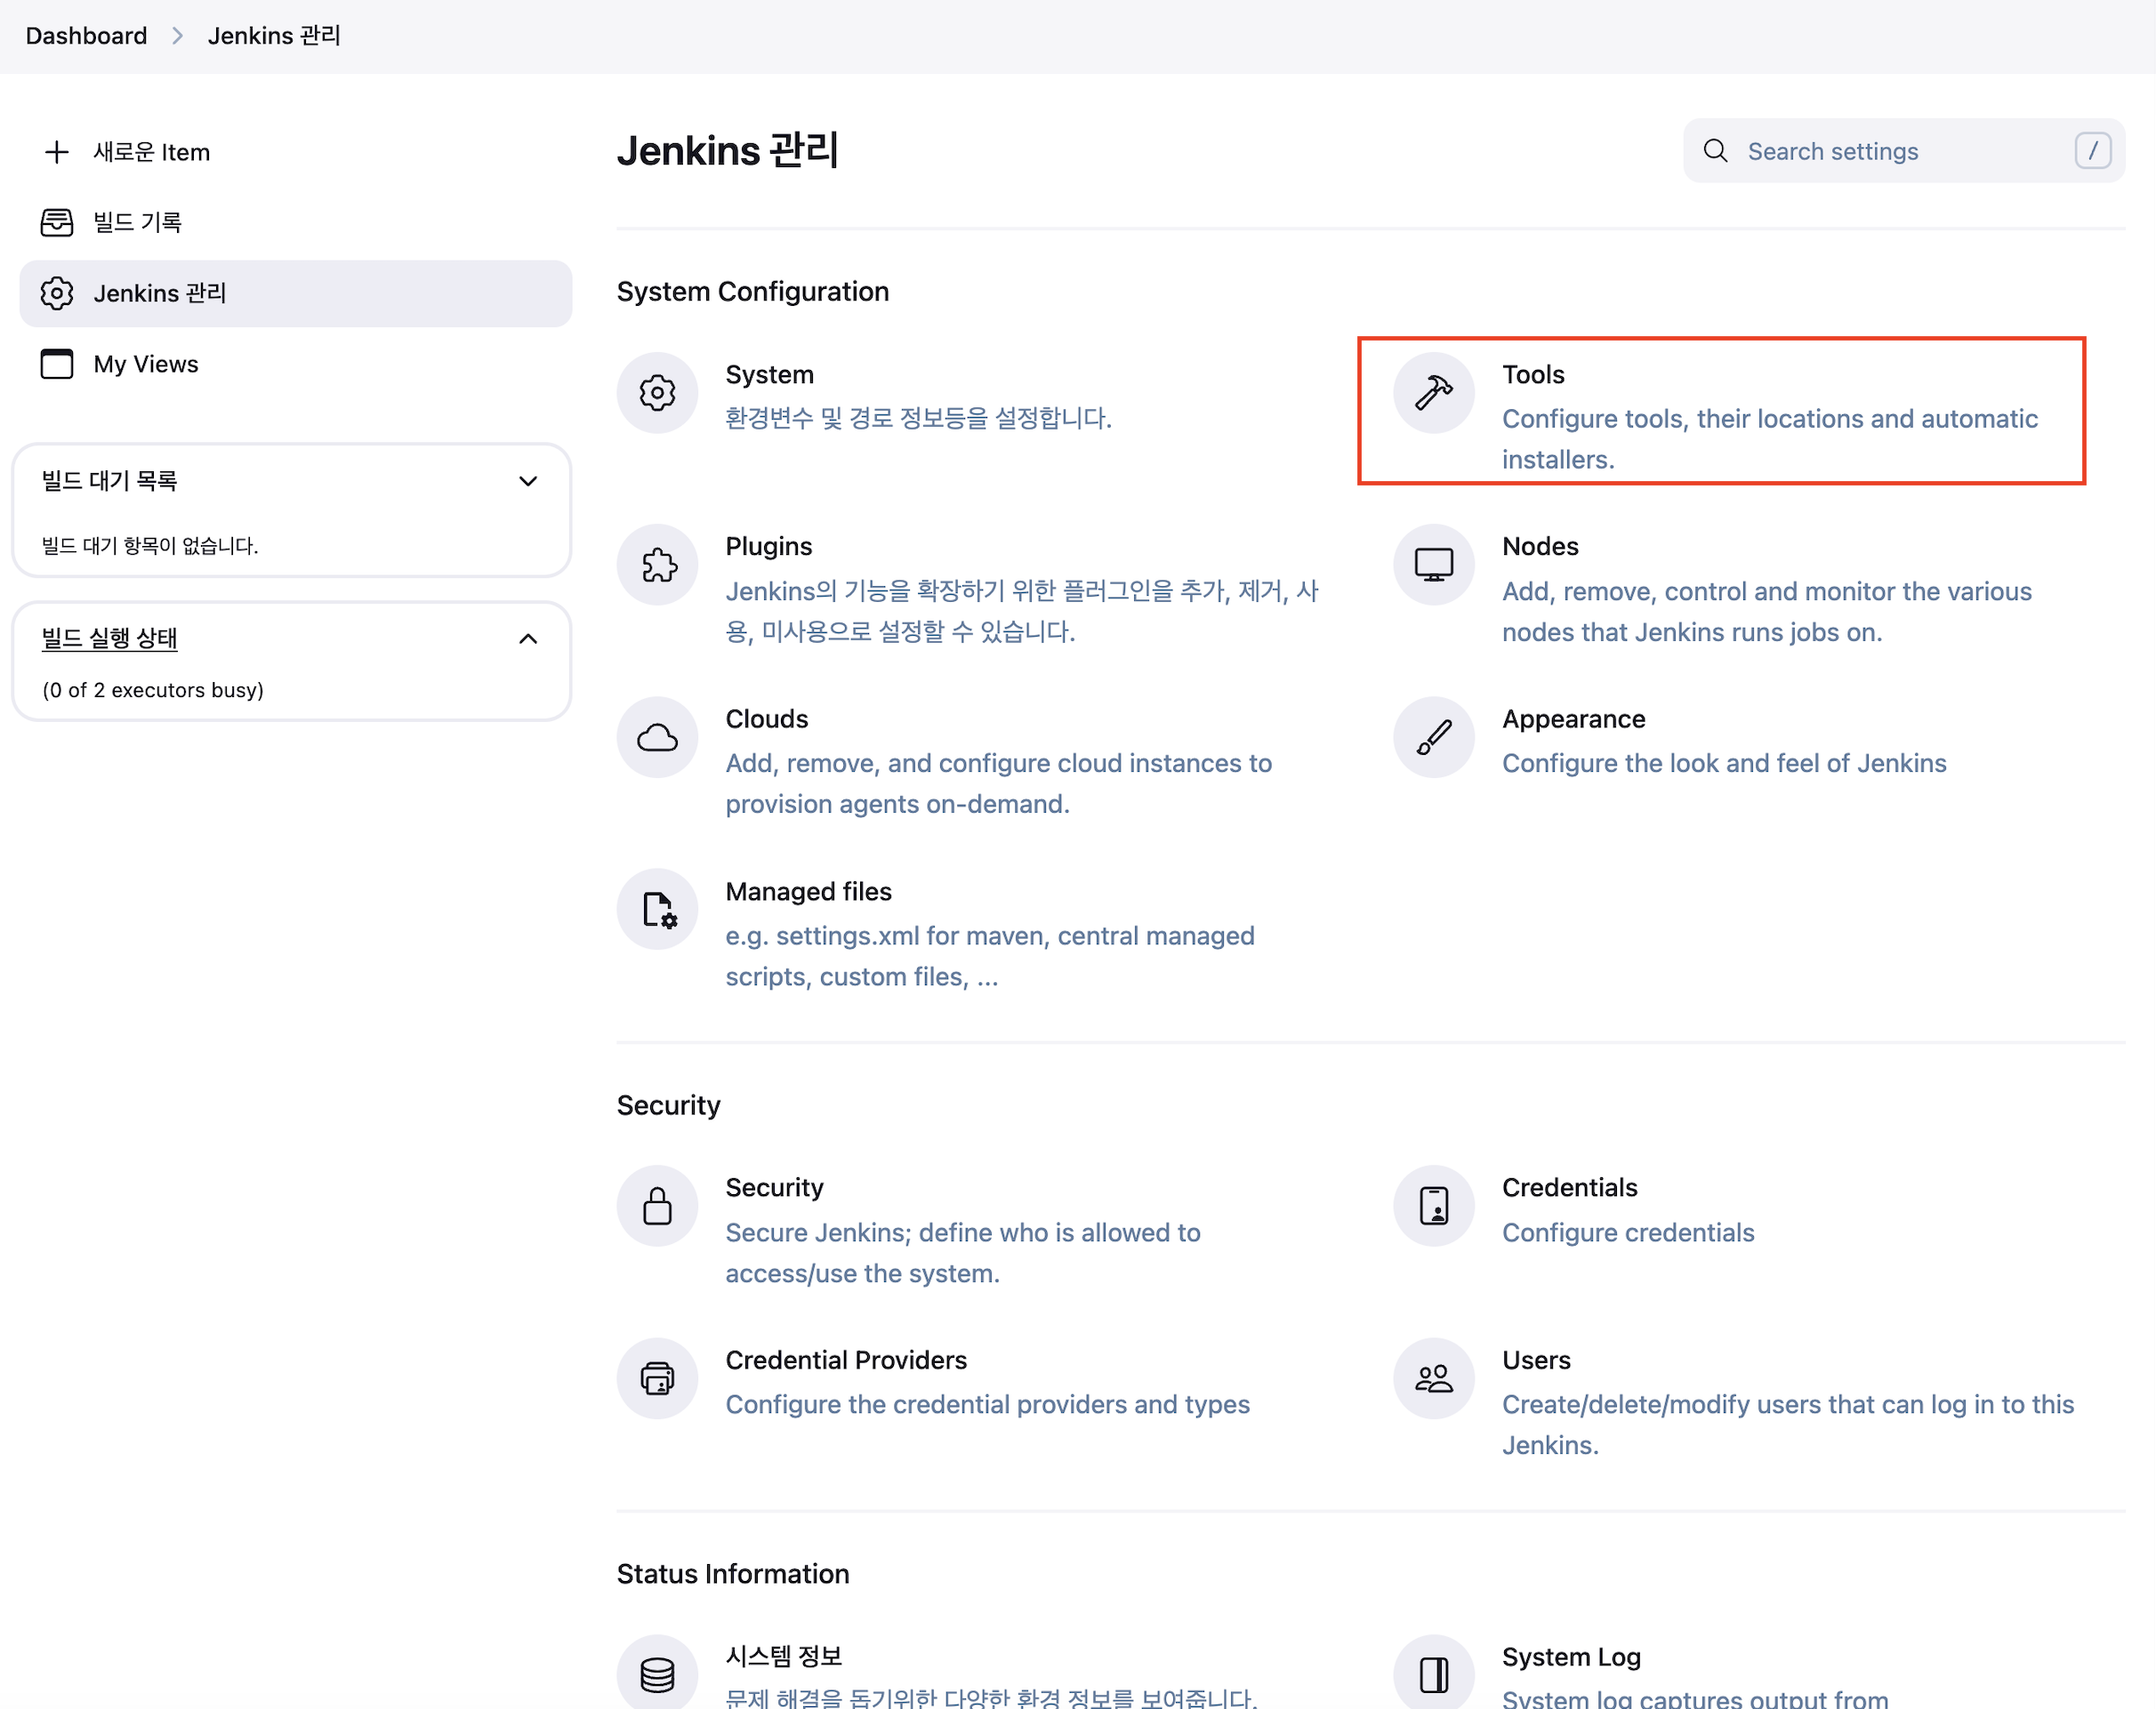Click 'Add, remove, control and monitor' nodes text
Viewport: 2156px width, 1709px height.
pyautogui.click(x=1766, y=611)
